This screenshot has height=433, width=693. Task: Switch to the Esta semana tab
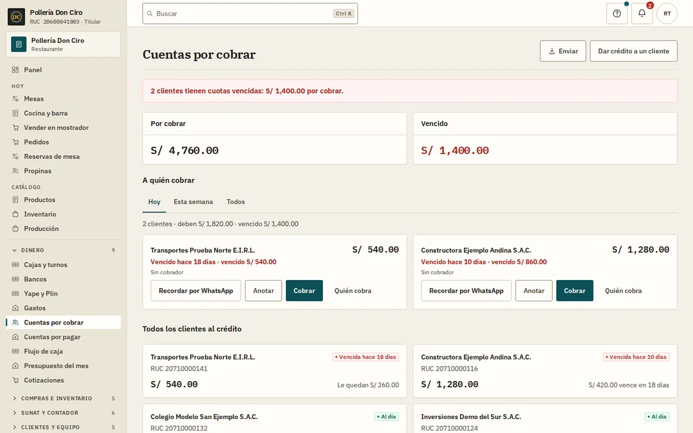pyautogui.click(x=193, y=202)
